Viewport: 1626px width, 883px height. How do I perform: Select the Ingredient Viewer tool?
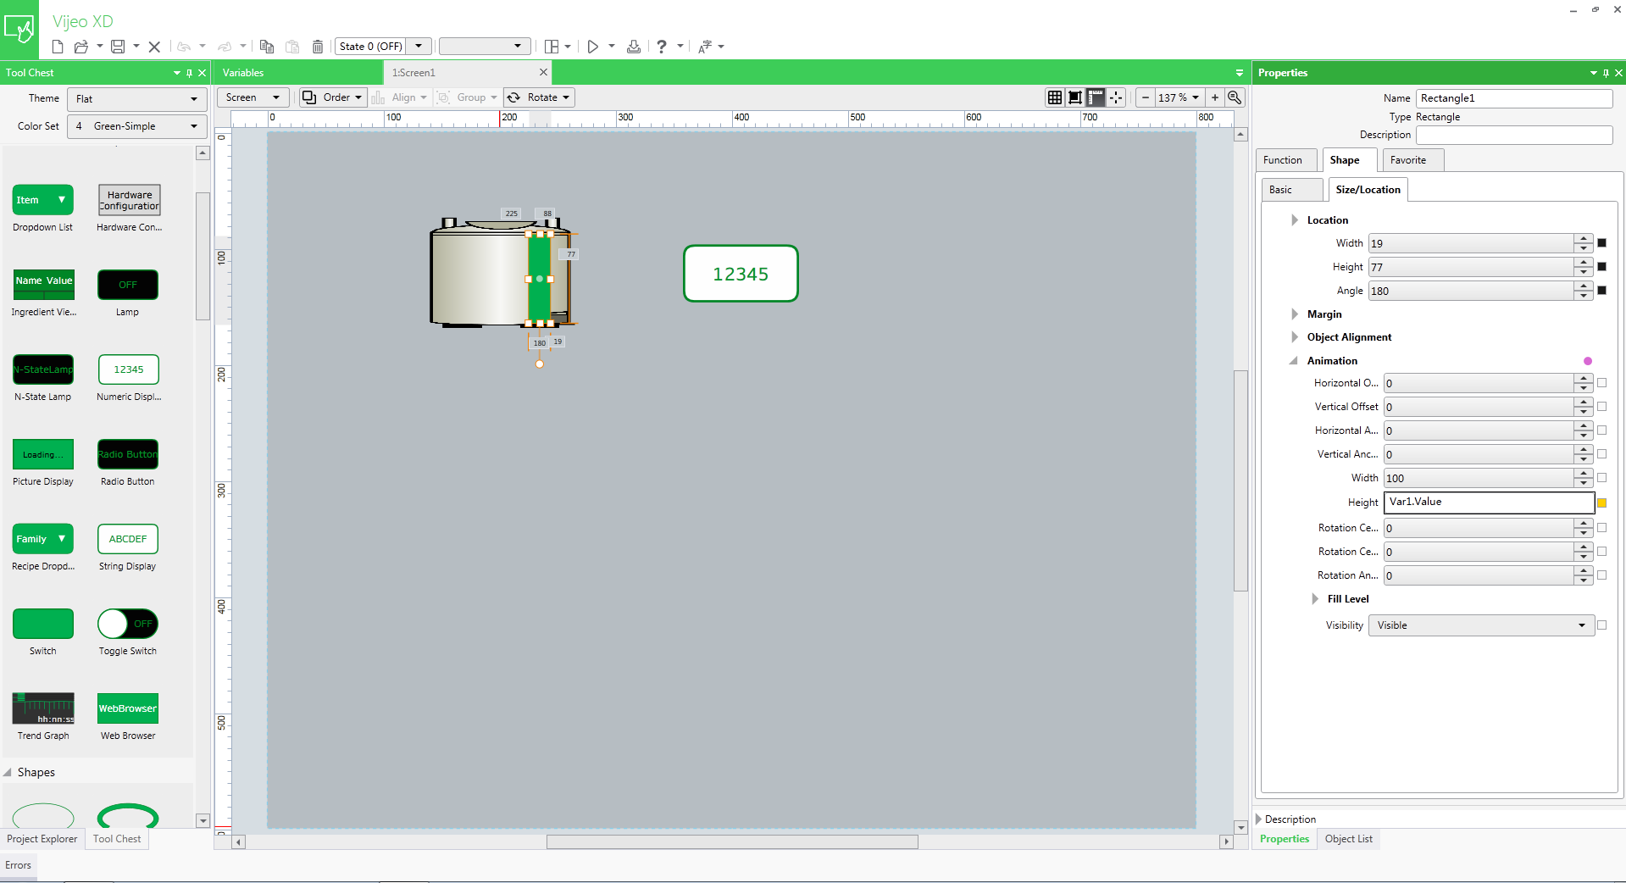click(x=44, y=293)
